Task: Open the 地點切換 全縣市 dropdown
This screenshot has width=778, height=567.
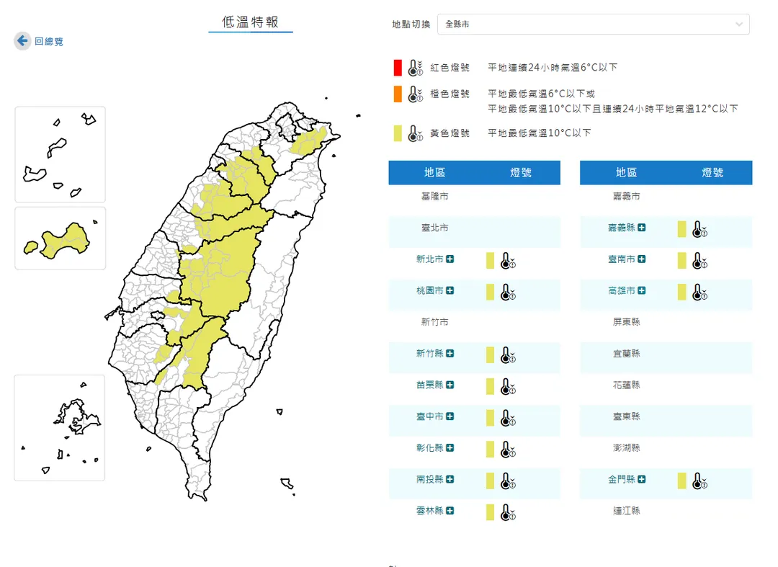Action: [x=593, y=24]
